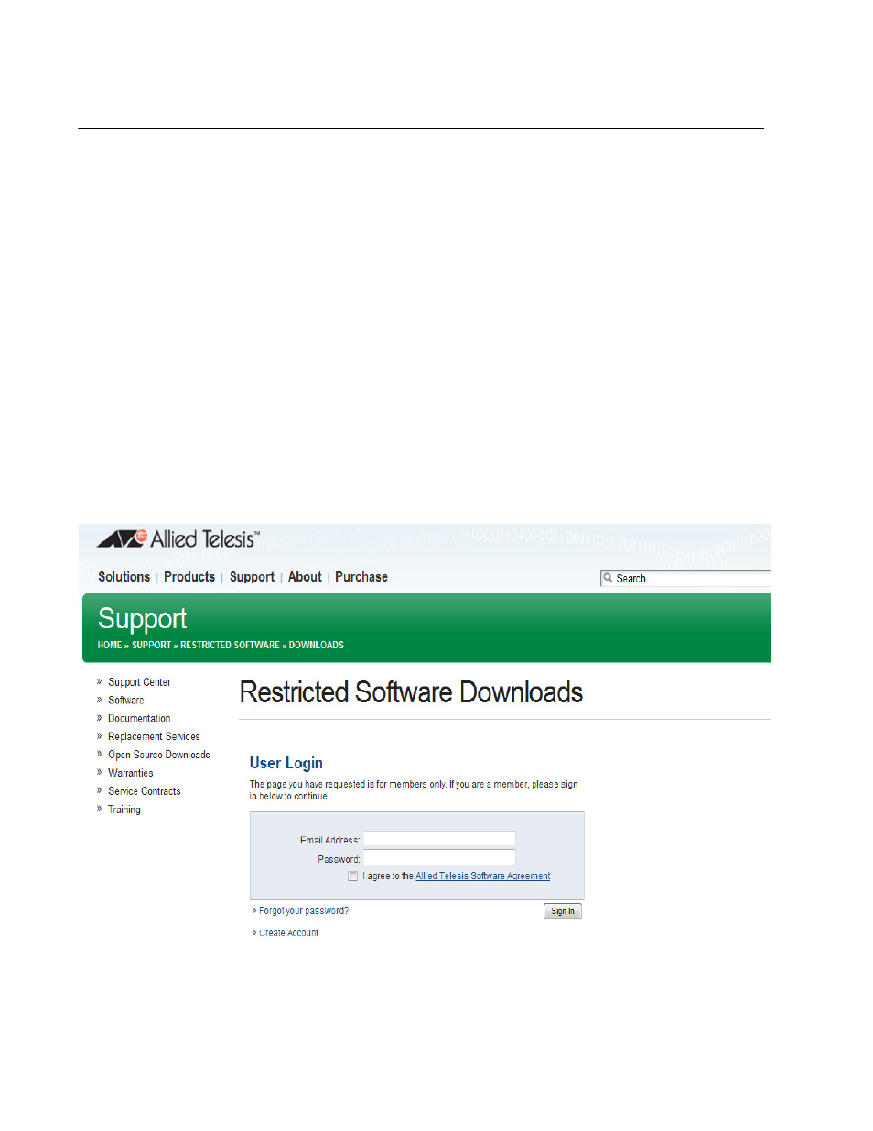Click the Restricted Software Downloads heading
The height and width of the screenshot is (1131, 873).
pyautogui.click(x=411, y=692)
